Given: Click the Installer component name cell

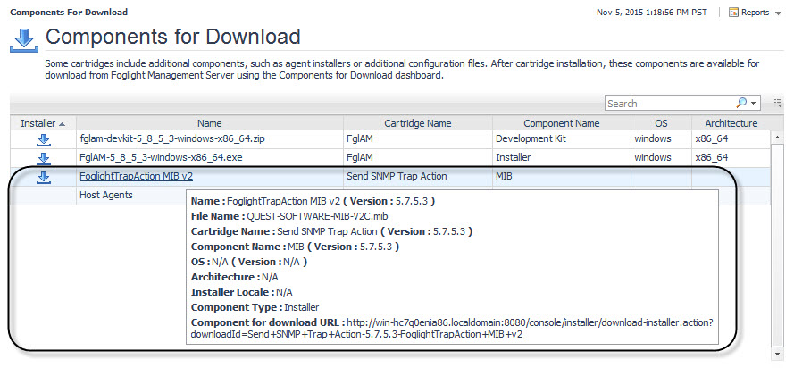Looking at the screenshot, I should pos(561,158).
